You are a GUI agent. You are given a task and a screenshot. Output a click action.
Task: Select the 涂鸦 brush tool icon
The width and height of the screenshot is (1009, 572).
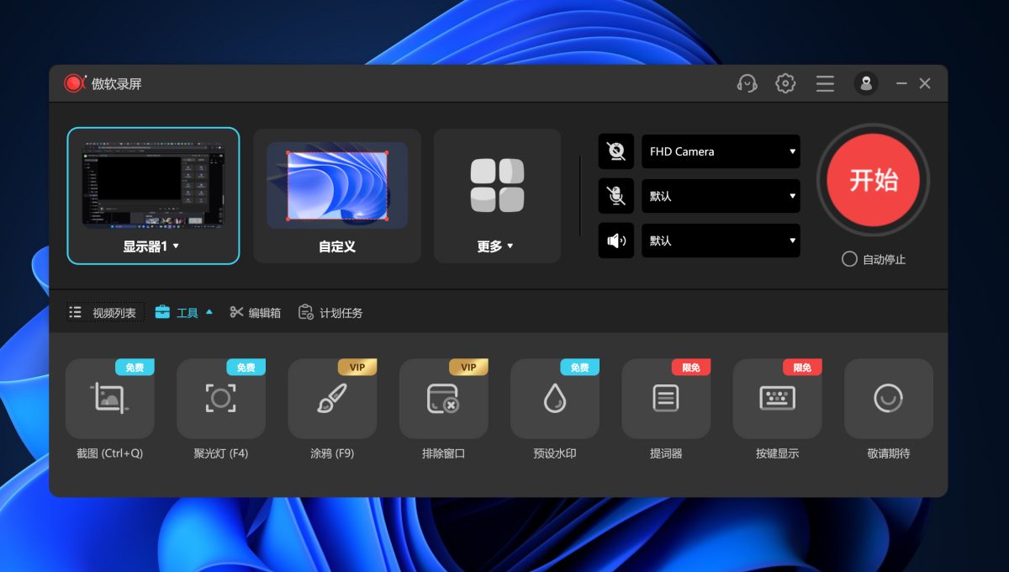[332, 399]
